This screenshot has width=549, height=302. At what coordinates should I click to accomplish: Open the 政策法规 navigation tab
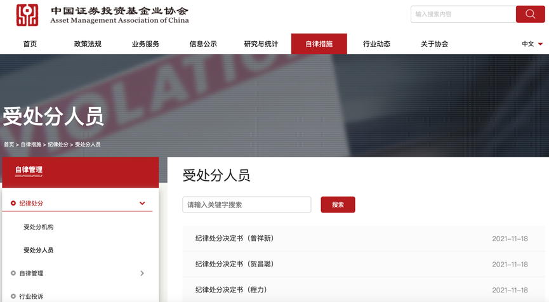(88, 44)
